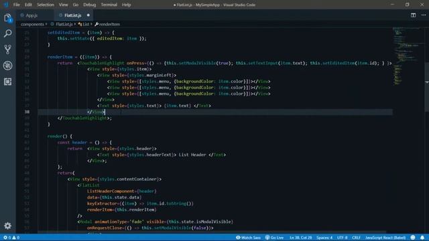Screen dimensions: 429x241
Task: Click '{item.text}' inside Text element
Action: 178,106
